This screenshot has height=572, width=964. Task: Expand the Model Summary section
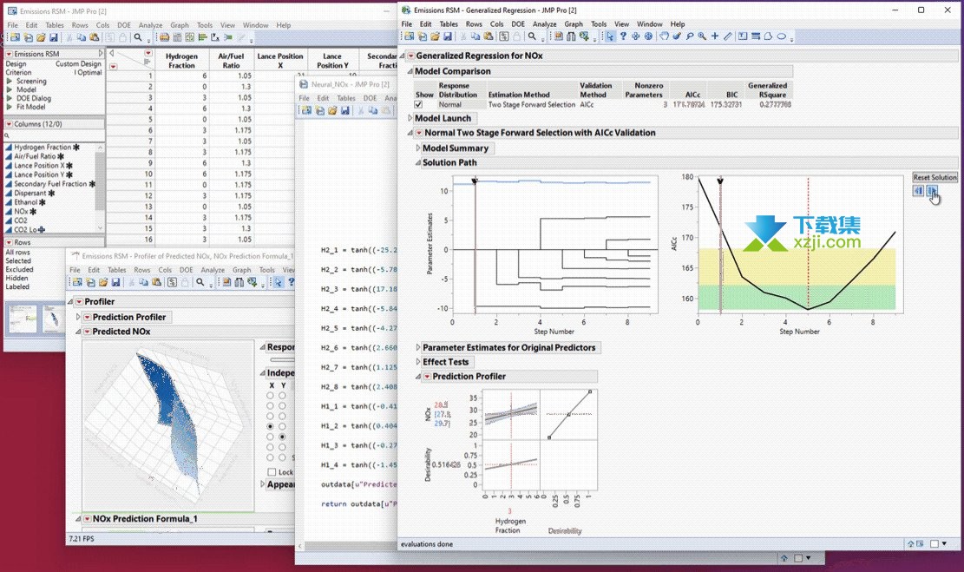click(418, 148)
